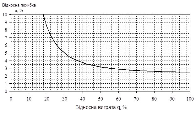Click the curve where it crosses q = 30
This screenshot has width=196, height=113.
point(65,53)
